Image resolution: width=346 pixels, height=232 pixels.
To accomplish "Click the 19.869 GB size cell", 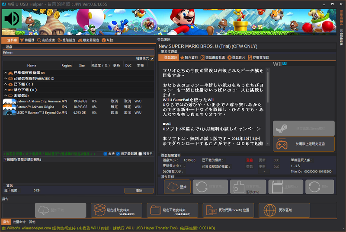I will (80, 102).
